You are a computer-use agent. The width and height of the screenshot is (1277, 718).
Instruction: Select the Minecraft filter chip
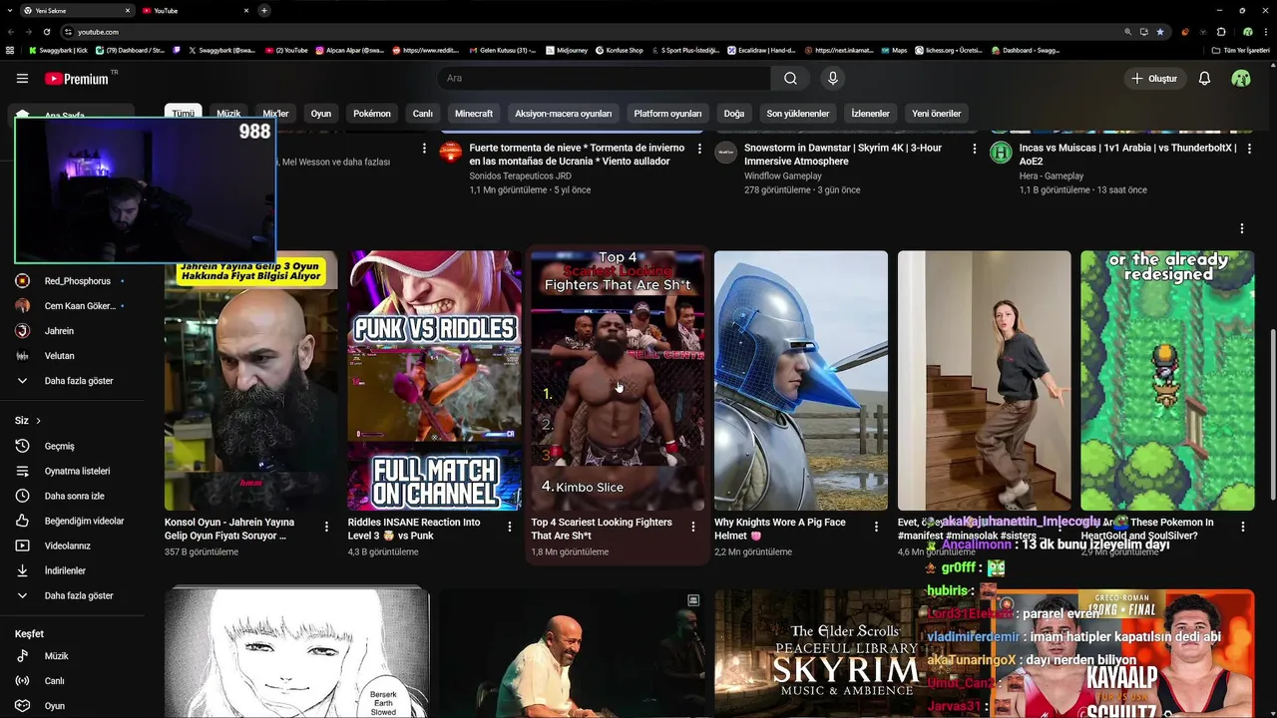[x=474, y=114]
